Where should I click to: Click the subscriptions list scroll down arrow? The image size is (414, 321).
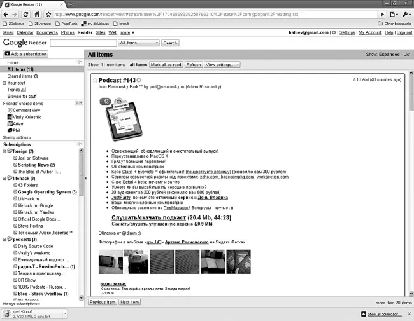(82, 297)
